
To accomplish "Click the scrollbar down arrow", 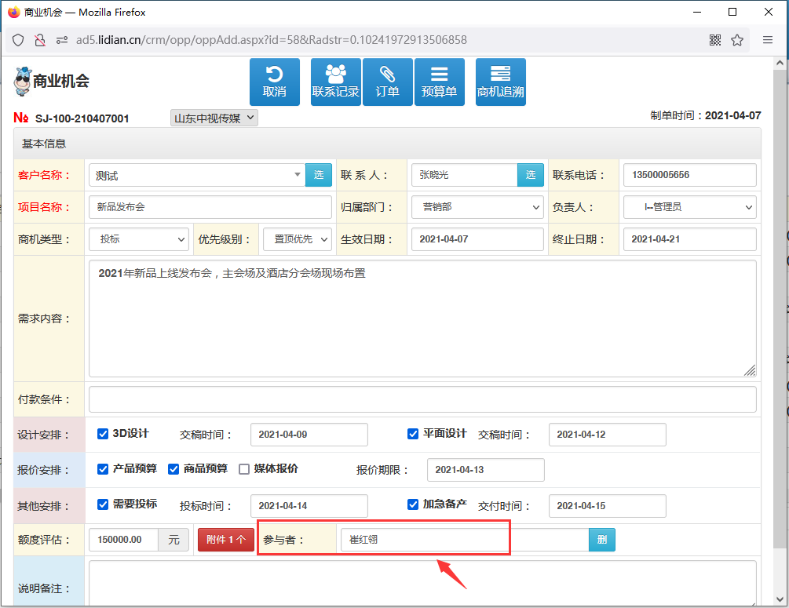I will pyautogui.click(x=780, y=599).
